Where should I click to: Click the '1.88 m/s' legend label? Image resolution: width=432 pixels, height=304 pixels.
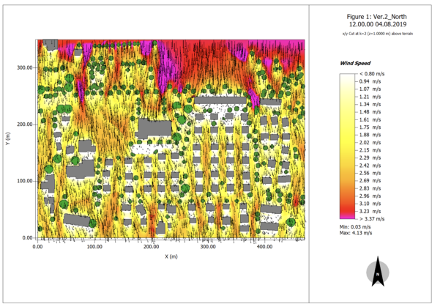coord(370,135)
